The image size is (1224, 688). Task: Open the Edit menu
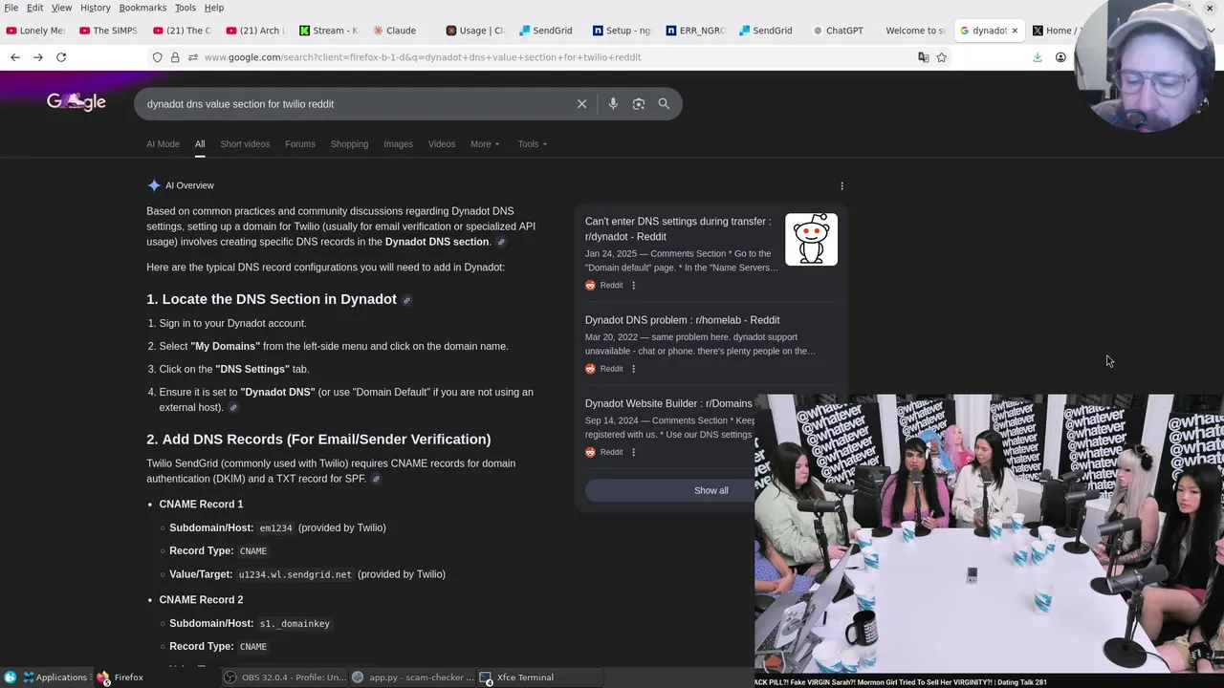click(x=34, y=8)
